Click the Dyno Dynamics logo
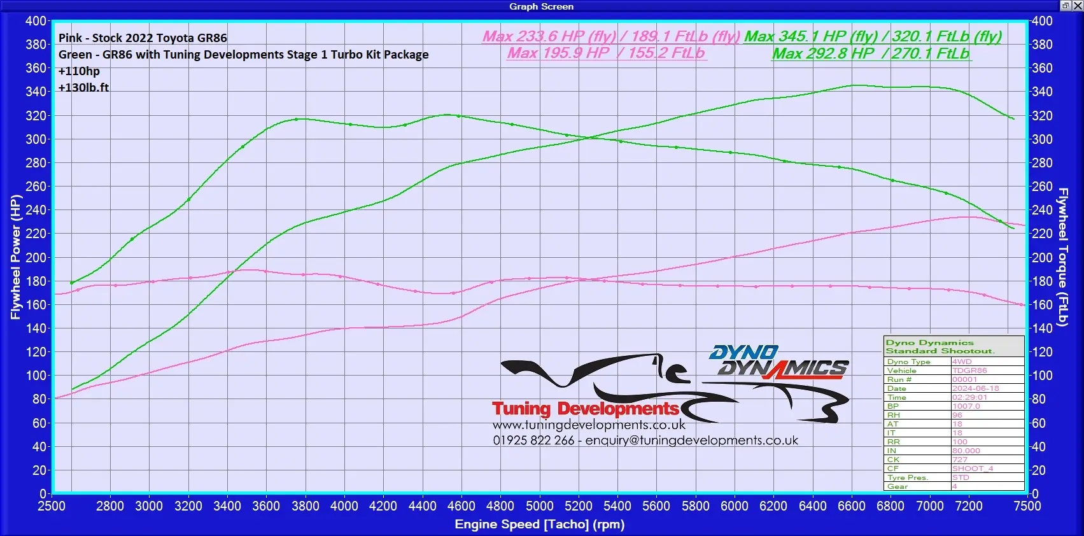Viewport: 1084px width, 536px height. click(778, 362)
